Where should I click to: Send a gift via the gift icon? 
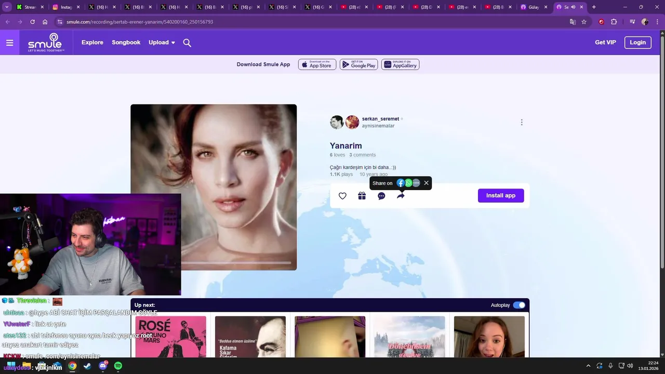click(x=362, y=196)
